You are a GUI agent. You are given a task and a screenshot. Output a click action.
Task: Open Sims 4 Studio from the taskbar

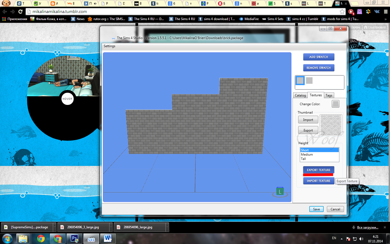point(91,239)
